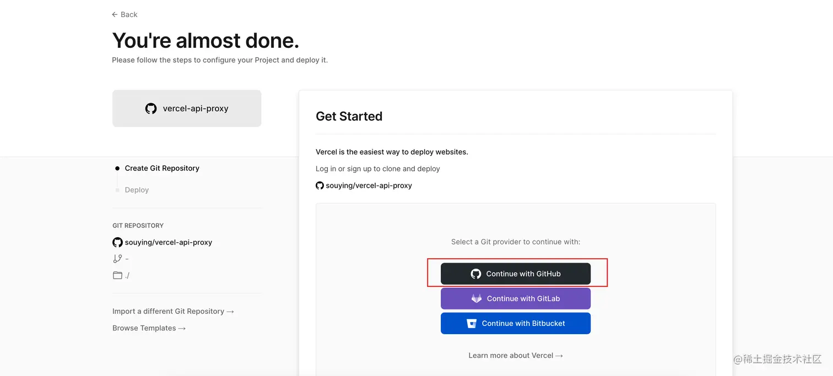Screen dimensions: 833x376
Task: Click the ./ root directory text
Action: coord(127,275)
